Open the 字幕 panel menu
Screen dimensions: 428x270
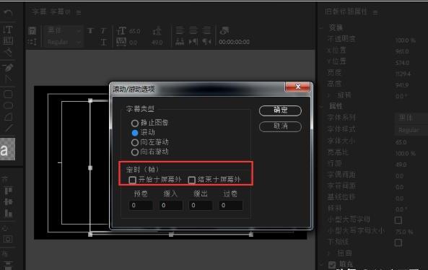pyautogui.click(x=79, y=12)
